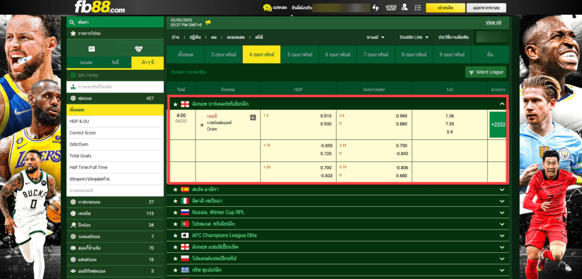The height and width of the screenshot is (279, 582).
Task: Select the 3 กุมภาพันธ์ date tab
Action: click(x=223, y=55)
